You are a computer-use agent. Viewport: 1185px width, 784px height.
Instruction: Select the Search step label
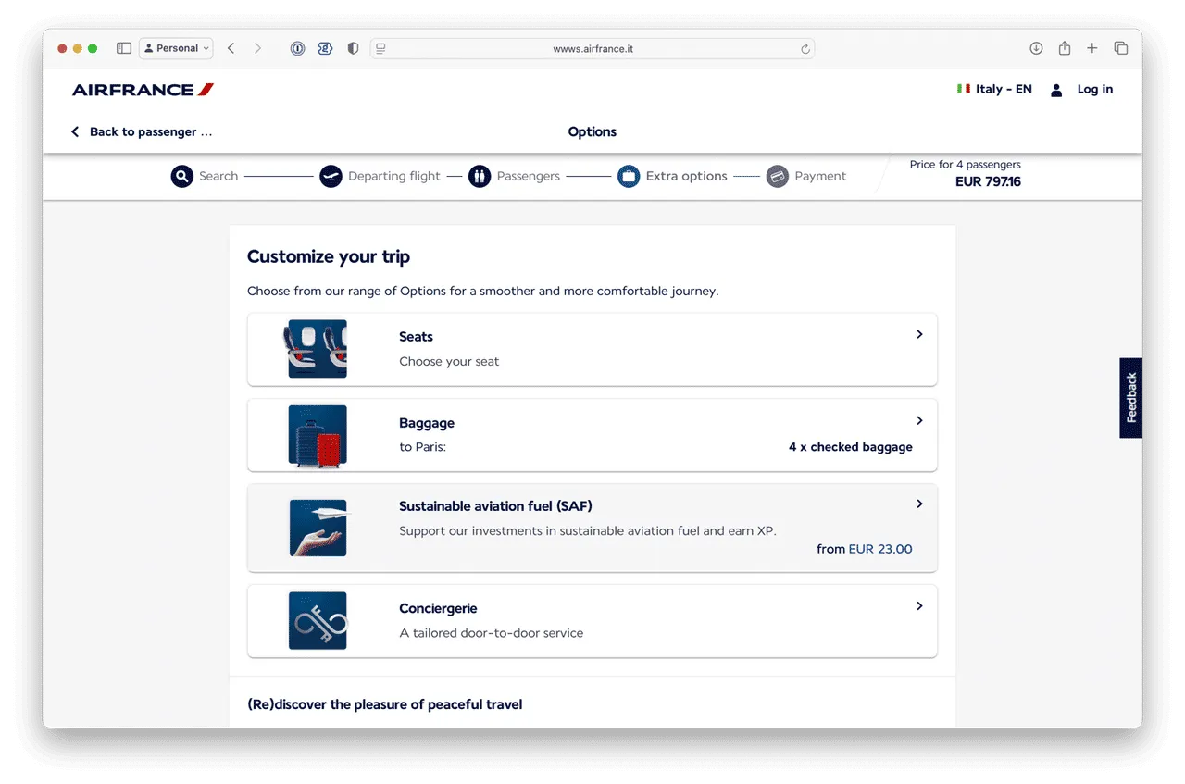click(x=218, y=176)
